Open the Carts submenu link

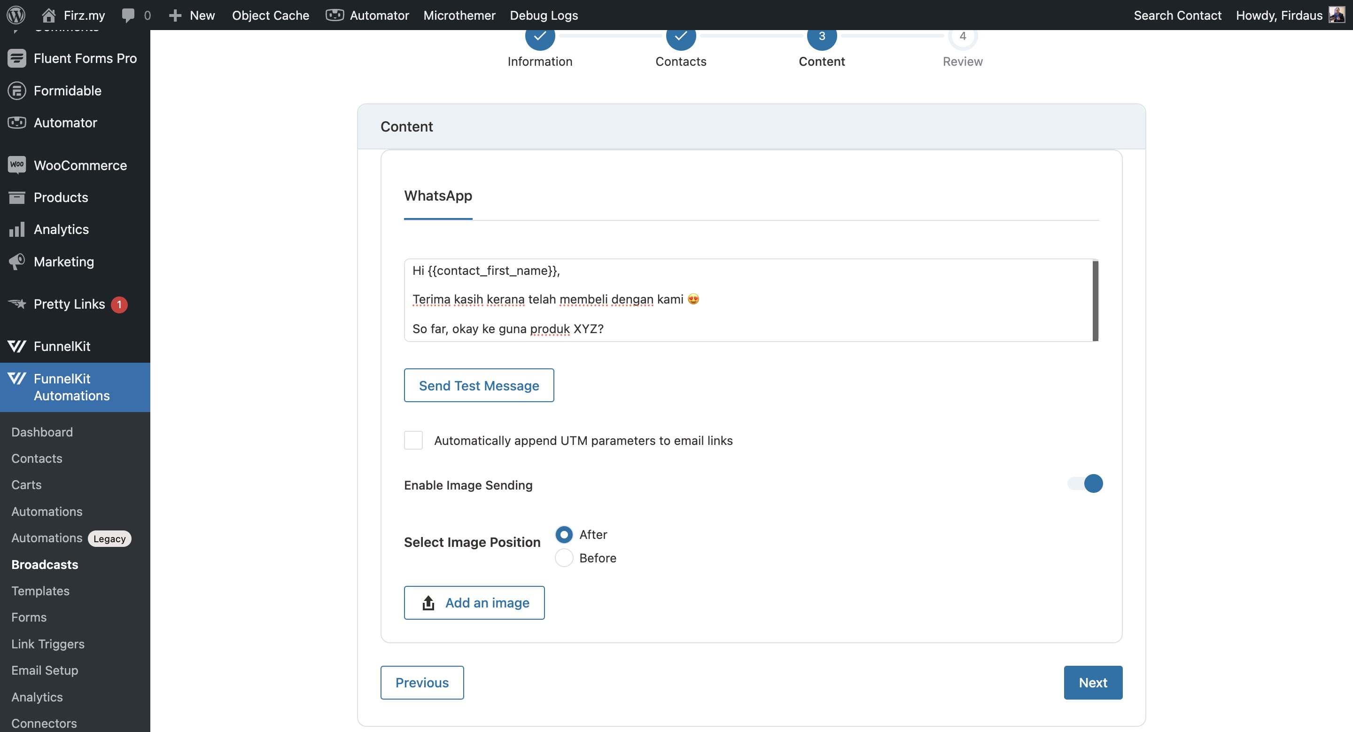point(26,485)
